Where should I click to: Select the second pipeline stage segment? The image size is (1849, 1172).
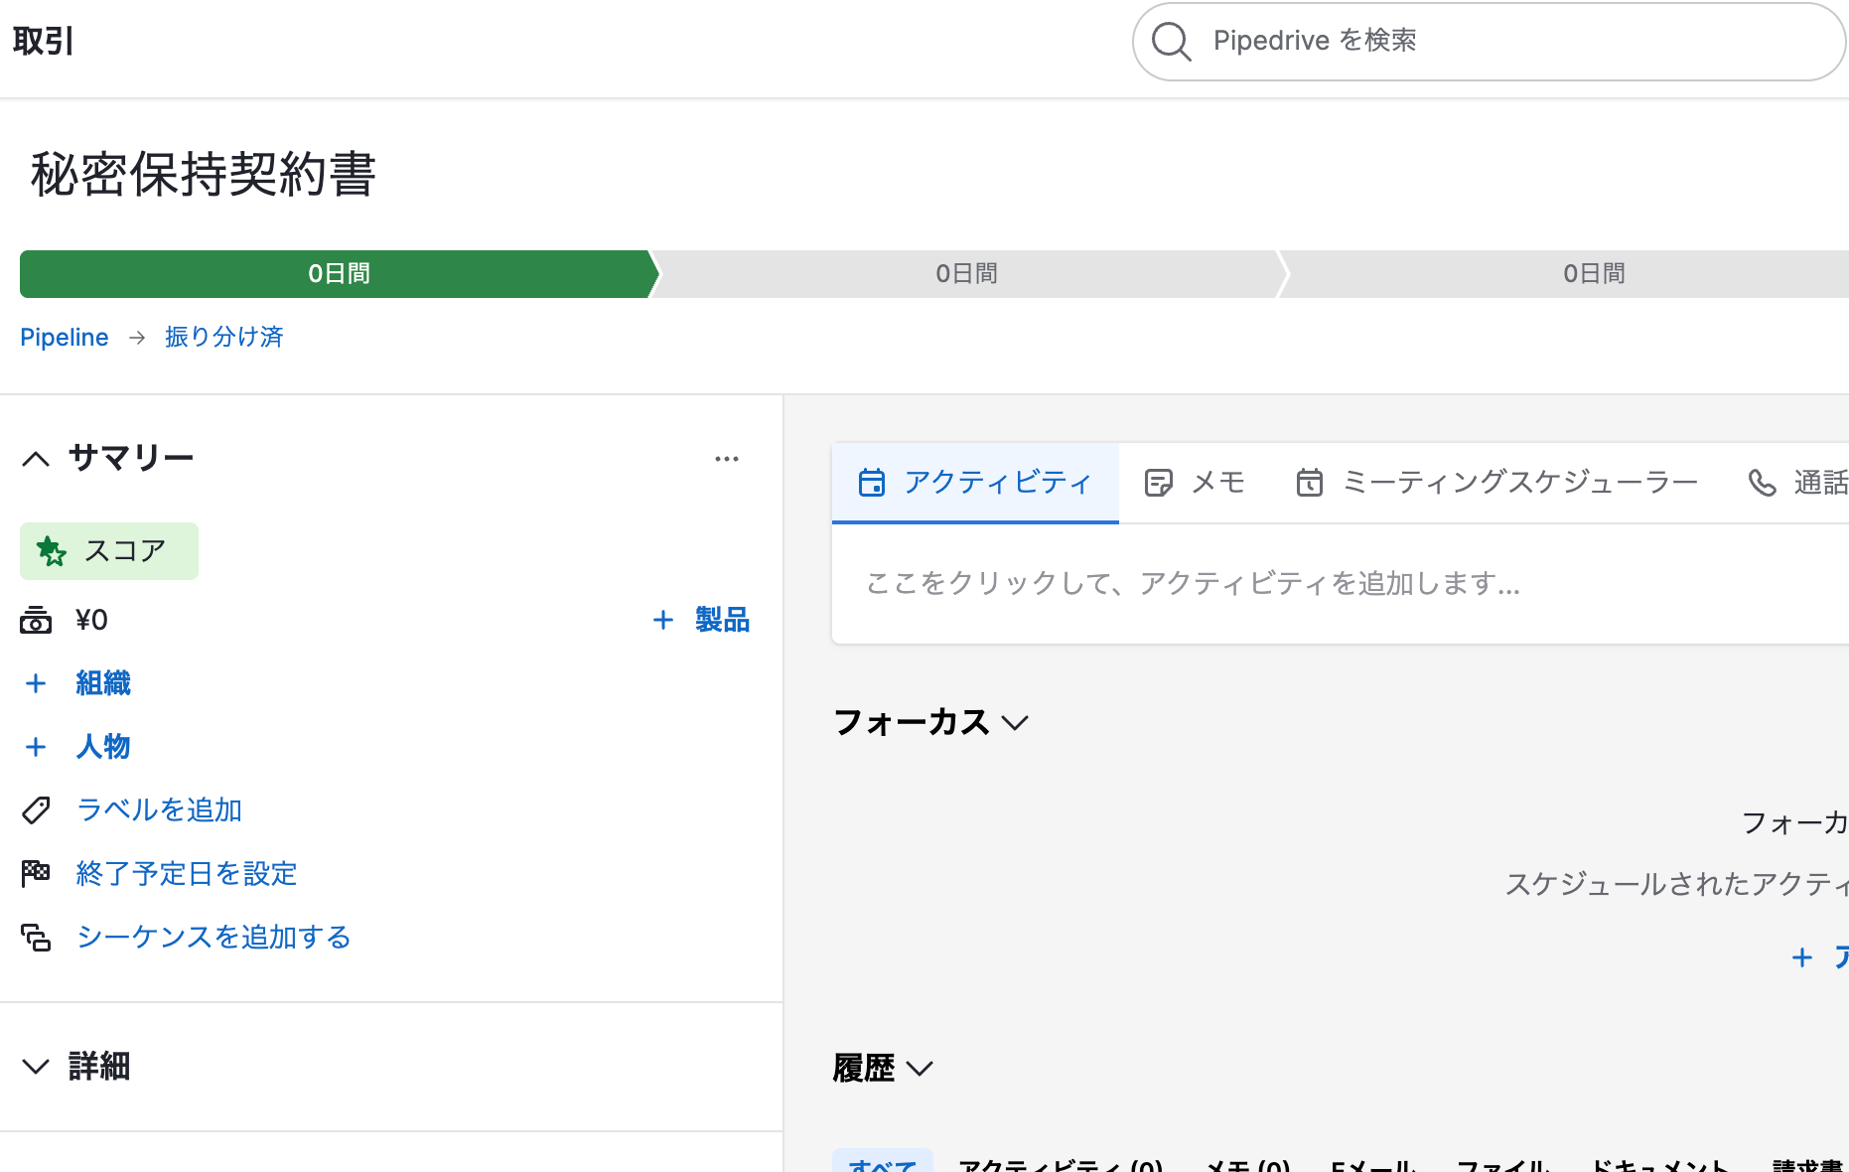pyautogui.click(x=966, y=274)
